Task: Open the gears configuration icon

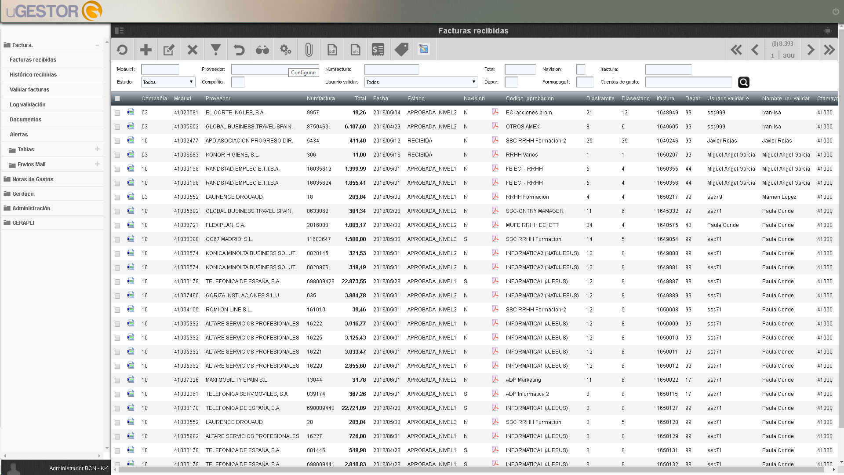Action: point(285,50)
